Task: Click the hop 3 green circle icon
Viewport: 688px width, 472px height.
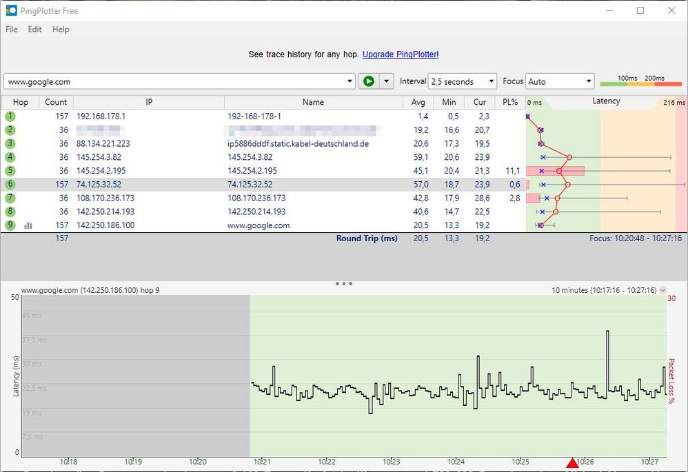Action: pos(10,143)
